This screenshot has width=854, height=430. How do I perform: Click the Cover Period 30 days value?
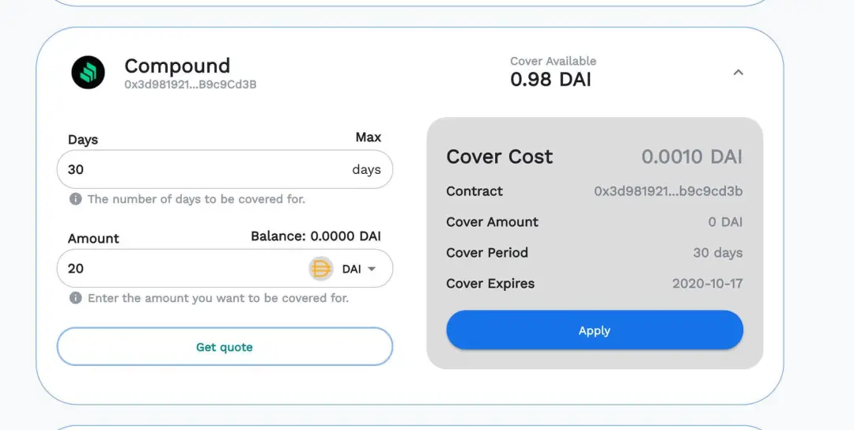pos(718,253)
